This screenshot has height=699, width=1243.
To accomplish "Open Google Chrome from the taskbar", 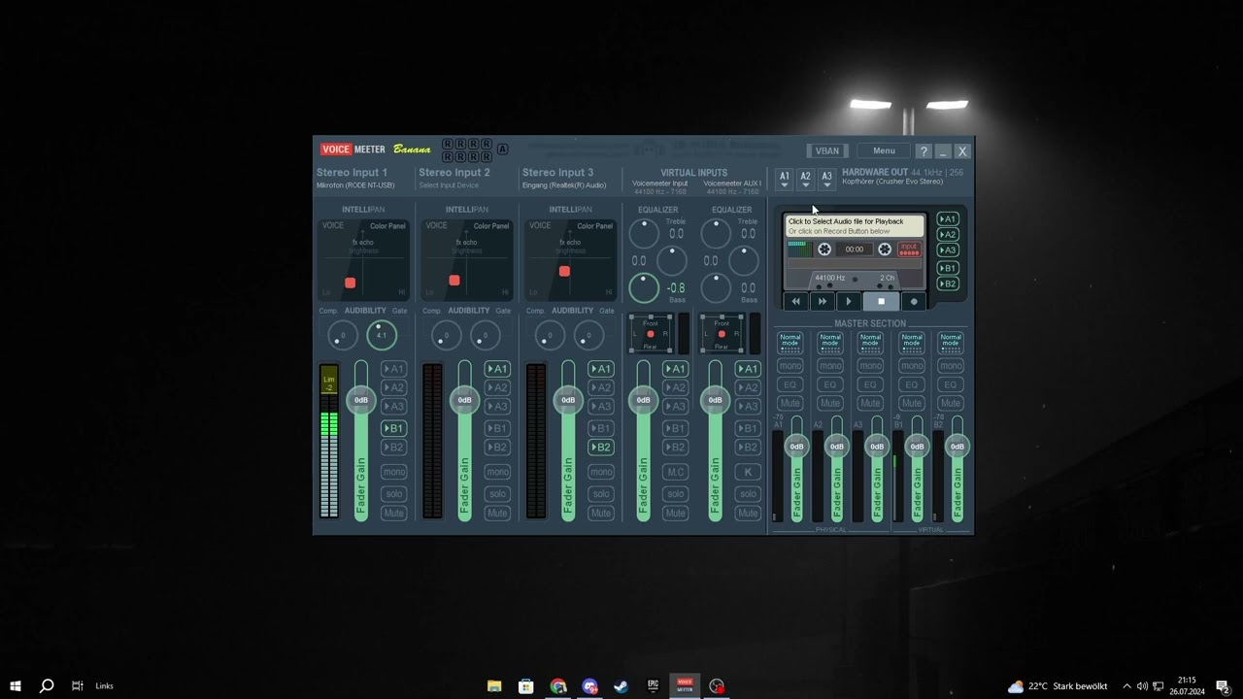I will pyautogui.click(x=557, y=685).
